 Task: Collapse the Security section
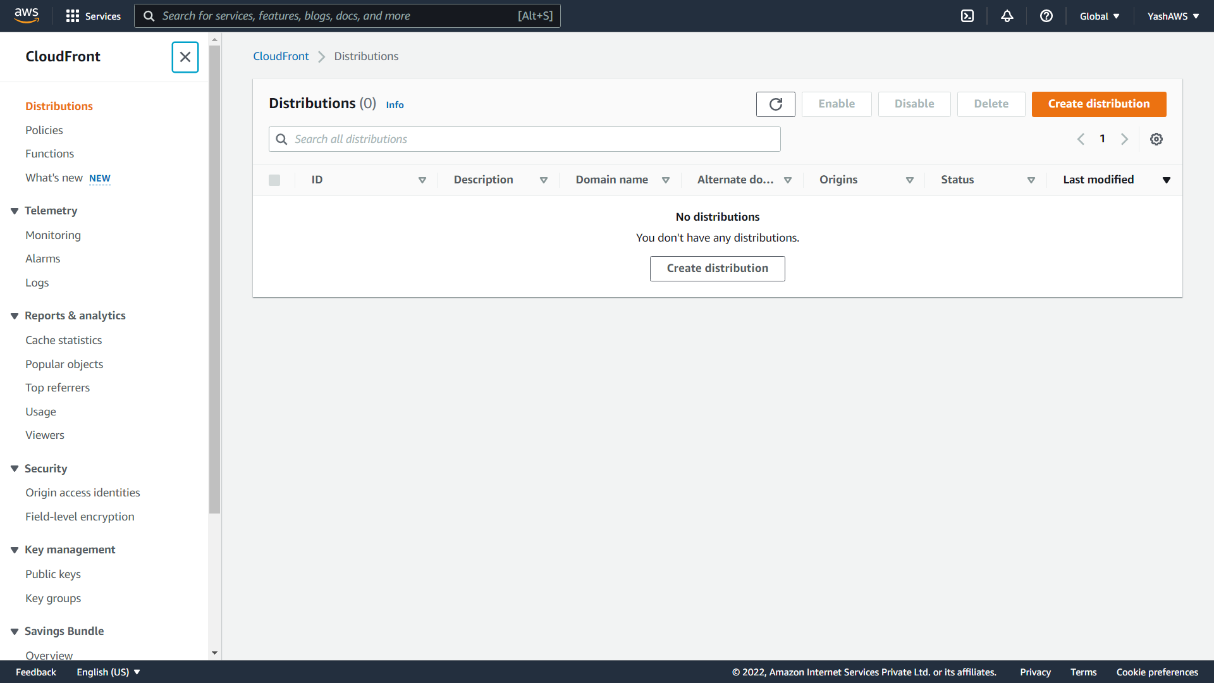click(x=15, y=469)
